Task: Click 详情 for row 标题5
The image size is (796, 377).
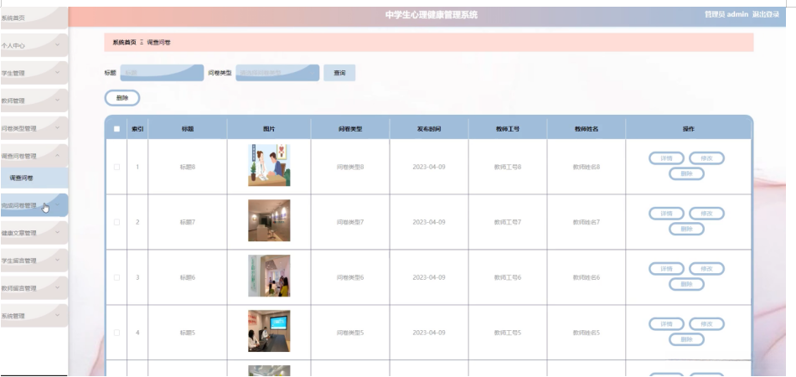Action: 667,324
